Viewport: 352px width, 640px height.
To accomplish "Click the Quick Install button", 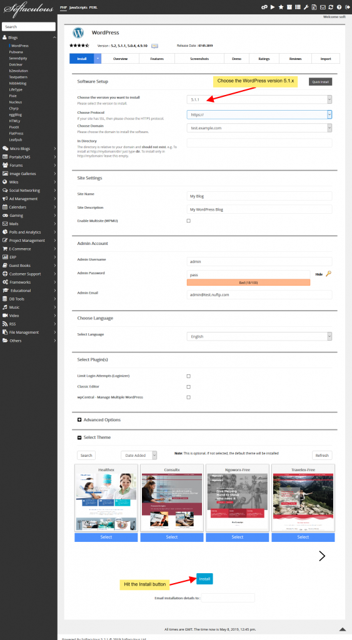I will click(321, 82).
